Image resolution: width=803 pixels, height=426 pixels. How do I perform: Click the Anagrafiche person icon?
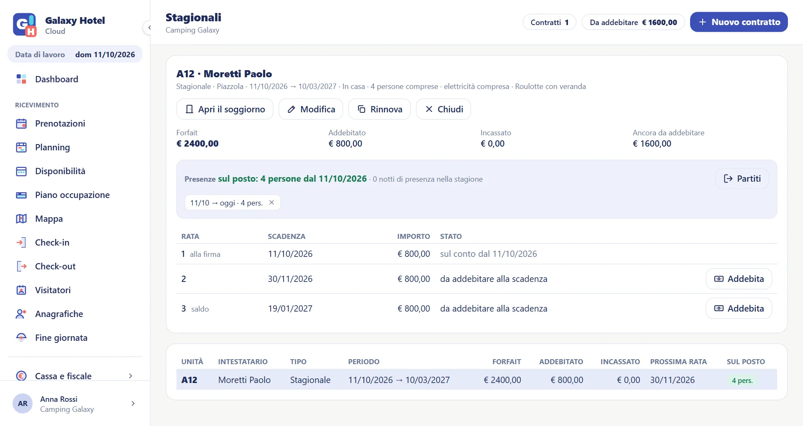click(x=21, y=314)
